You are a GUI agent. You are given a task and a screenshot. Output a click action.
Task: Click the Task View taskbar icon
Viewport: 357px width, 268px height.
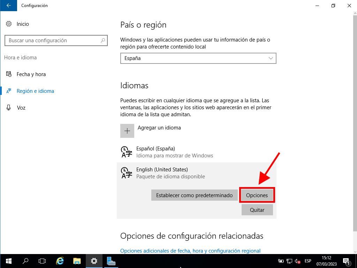(x=42, y=261)
